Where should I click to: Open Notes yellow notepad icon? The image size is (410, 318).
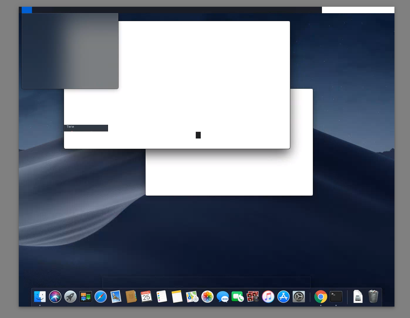point(177,297)
